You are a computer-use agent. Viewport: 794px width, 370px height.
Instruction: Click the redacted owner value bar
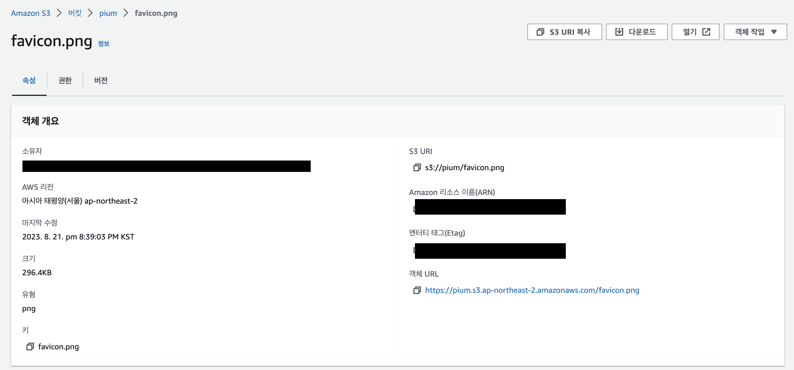[x=166, y=166]
